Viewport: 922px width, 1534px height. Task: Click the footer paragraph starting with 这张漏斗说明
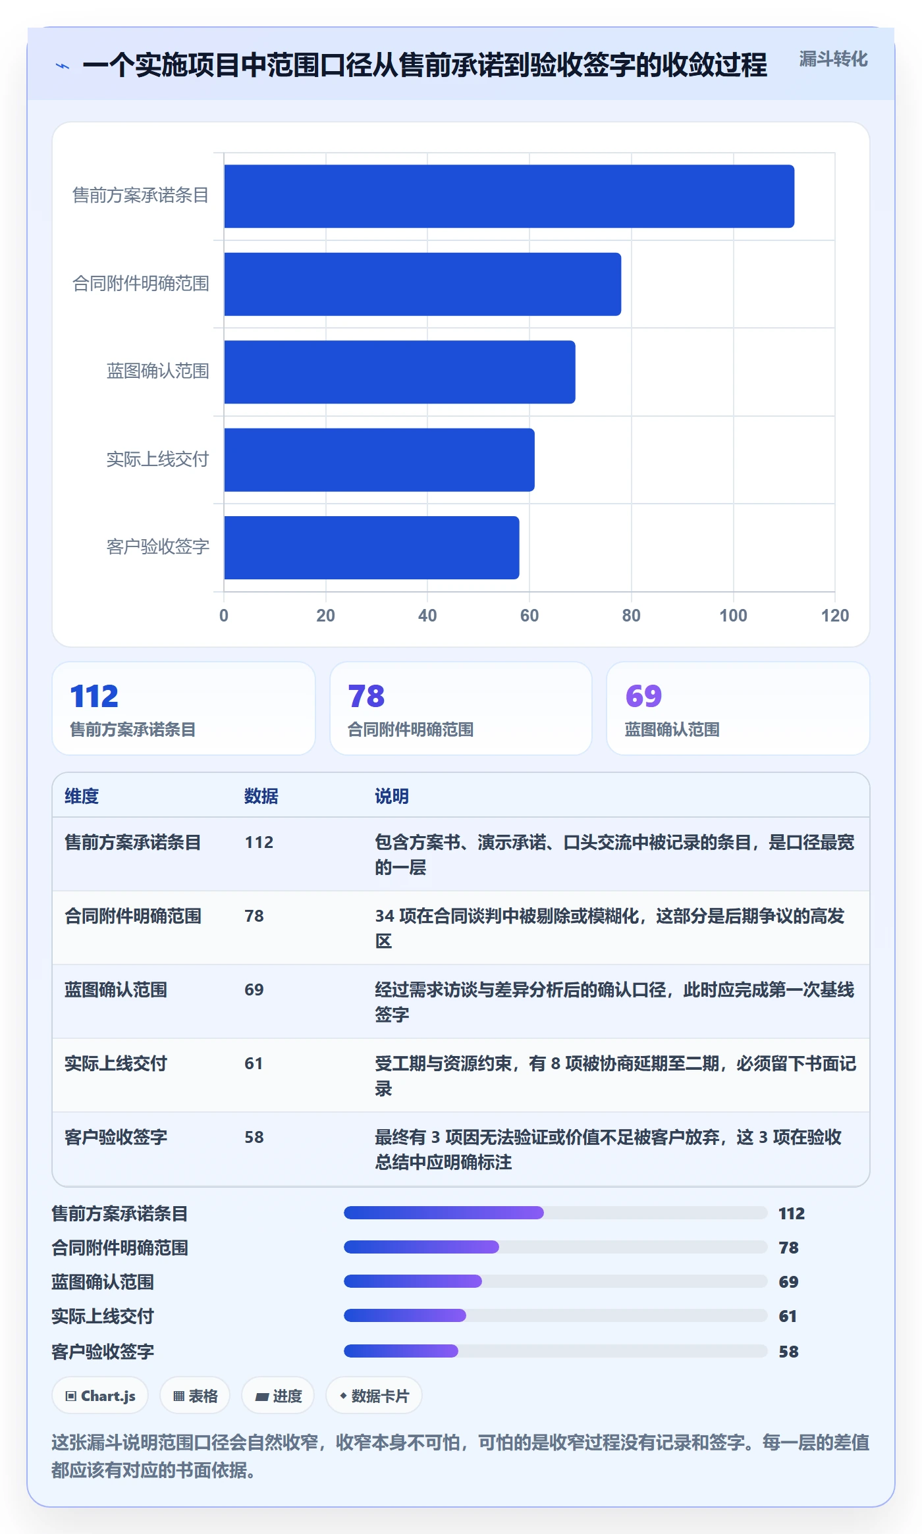(460, 1456)
